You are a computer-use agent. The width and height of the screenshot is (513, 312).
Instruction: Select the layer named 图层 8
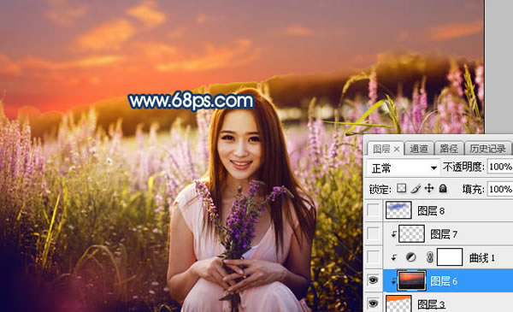(x=431, y=211)
